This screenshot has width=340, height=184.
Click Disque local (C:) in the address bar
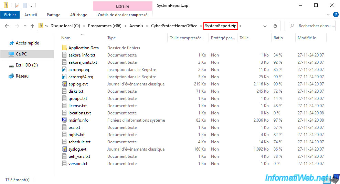point(65,26)
